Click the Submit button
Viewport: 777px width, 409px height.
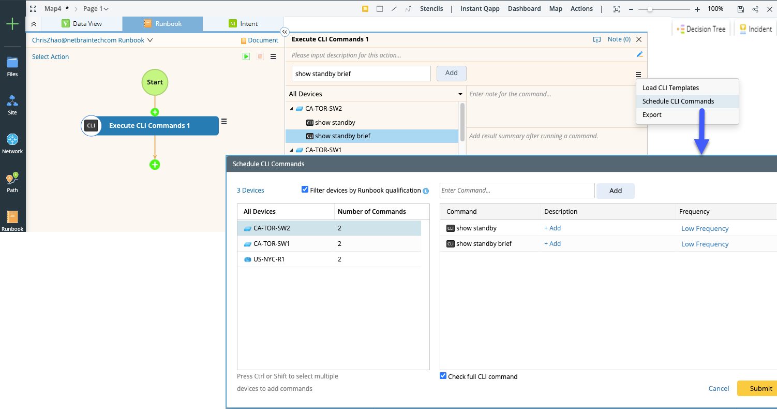(757, 388)
